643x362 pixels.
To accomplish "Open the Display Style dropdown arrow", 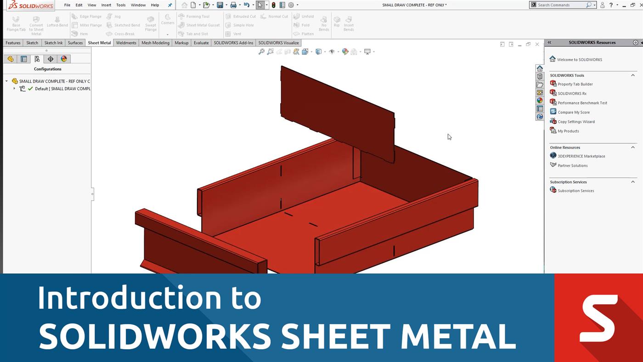I will point(325,51).
